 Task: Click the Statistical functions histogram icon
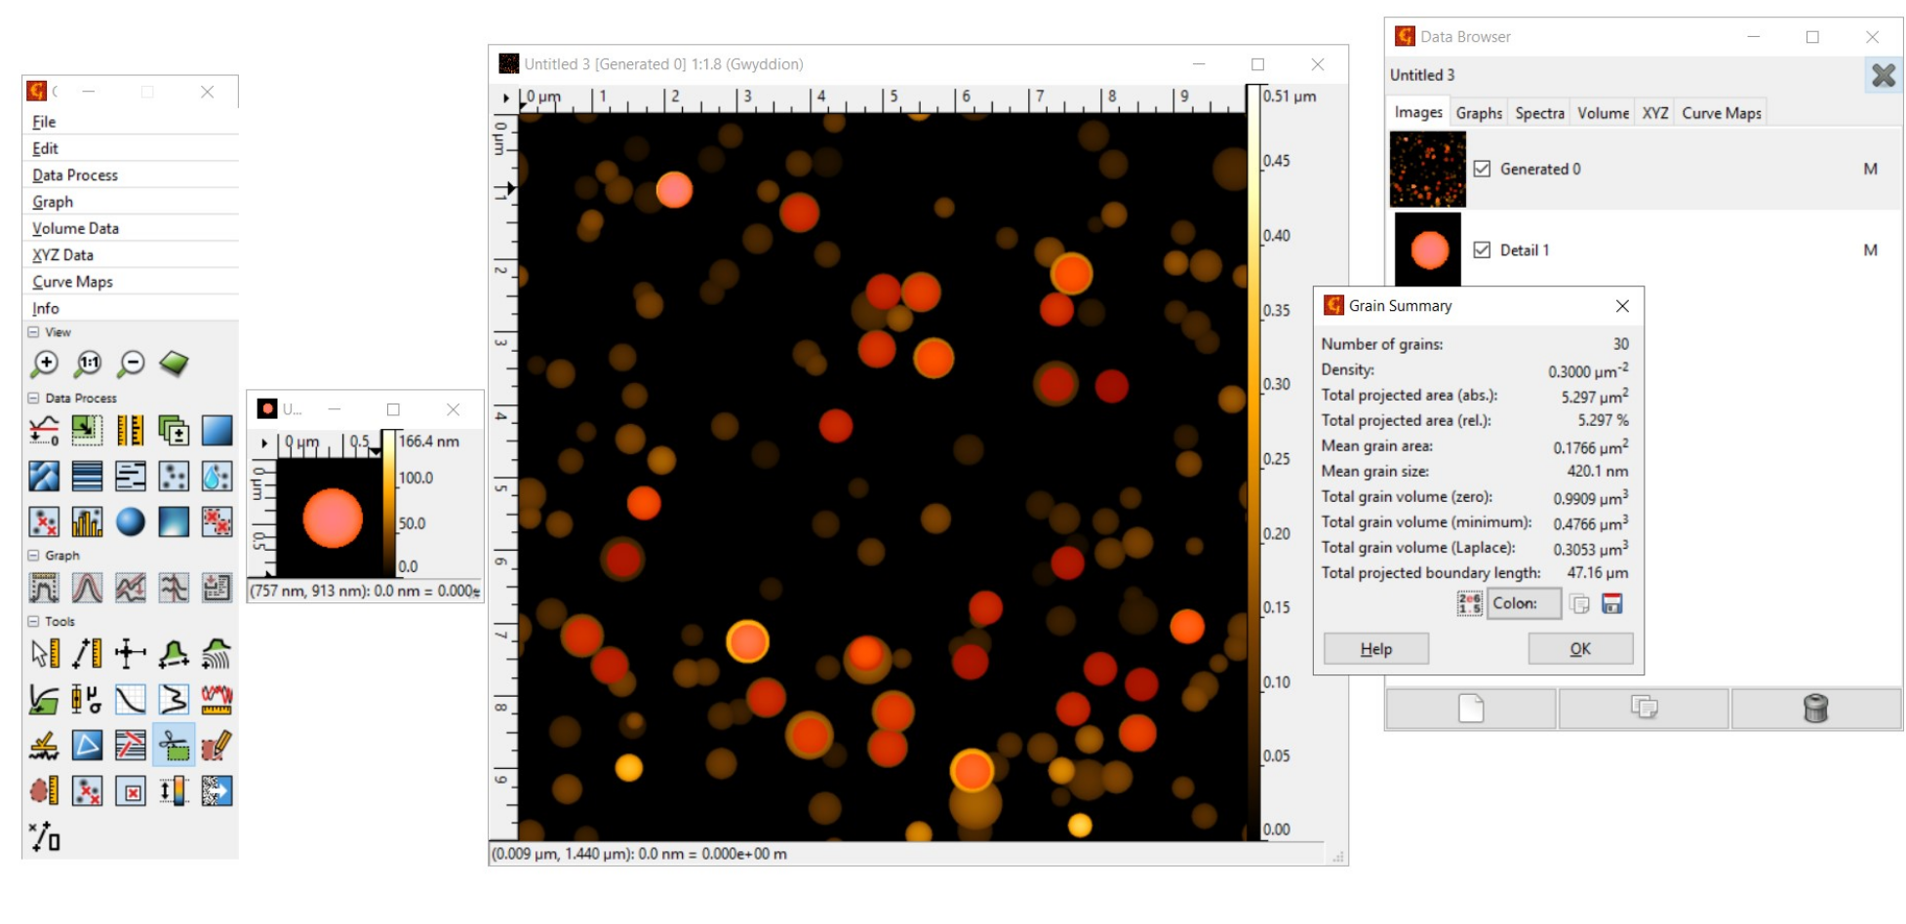tap(87, 522)
